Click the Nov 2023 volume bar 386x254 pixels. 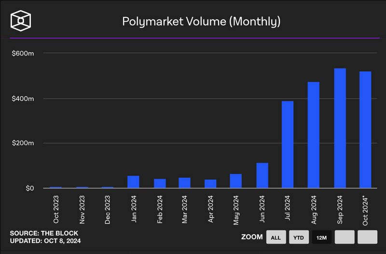(x=82, y=187)
